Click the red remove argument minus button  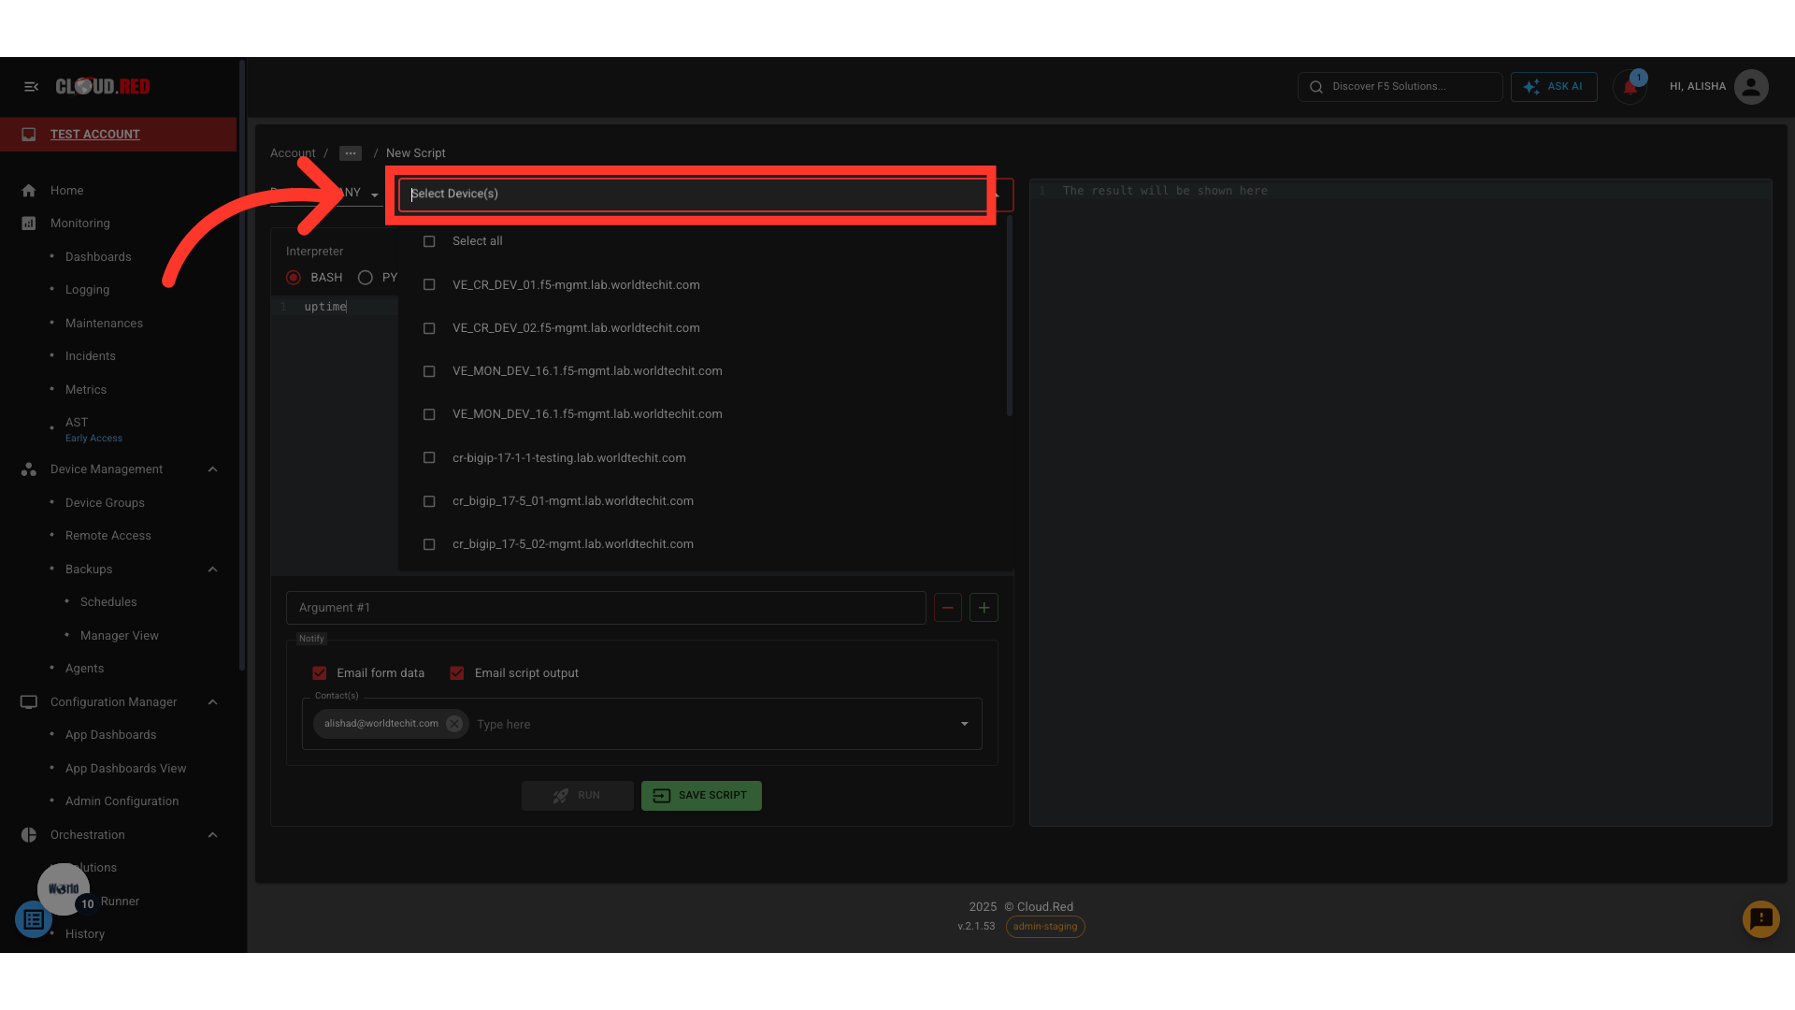pos(947,608)
